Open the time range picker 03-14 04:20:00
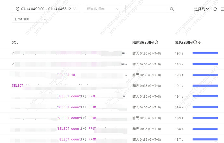224x143 pixels. point(46,9)
